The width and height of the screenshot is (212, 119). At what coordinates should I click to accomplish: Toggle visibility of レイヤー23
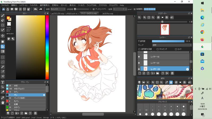coord(139,63)
